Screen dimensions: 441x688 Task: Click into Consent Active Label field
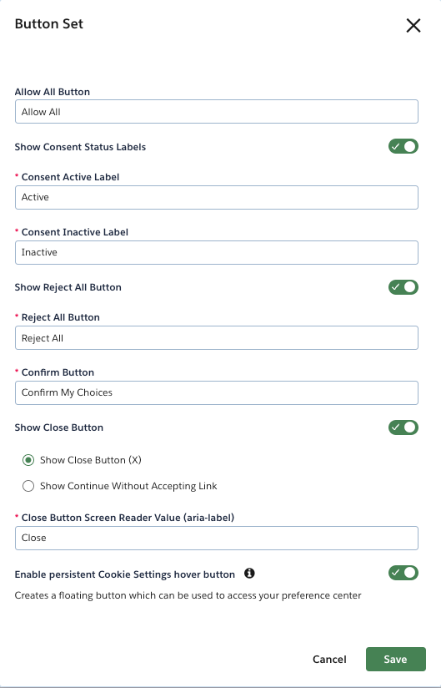point(217,197)
